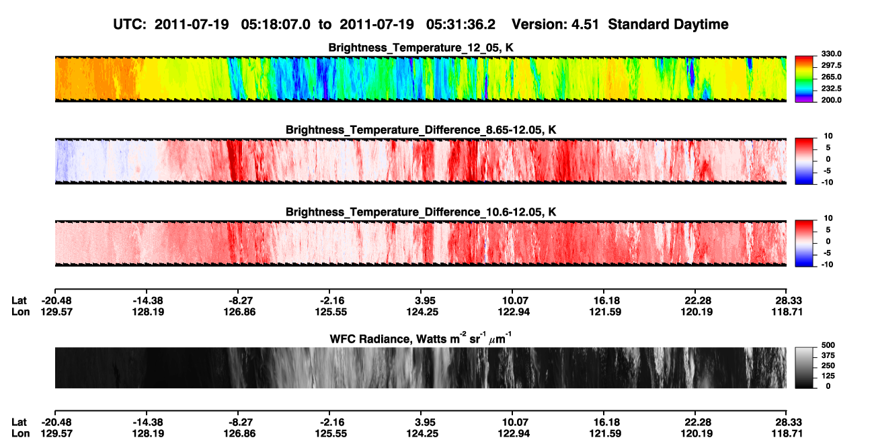Image resolution: width=874 pixels, height=448 pixels.
Task: Select the grayscale WFC Radiance color bar
Action: pyautogui.click(x=804, y=368)
